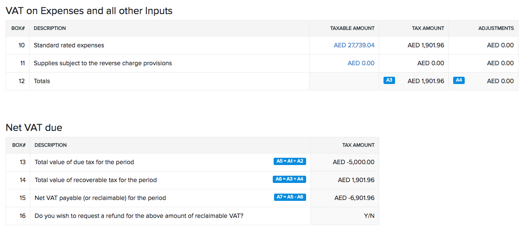Open the AED 0.00 reverse charge taxable link
Image resolution: width=522 pixels, height=229 pixels.
pos(361,63)
